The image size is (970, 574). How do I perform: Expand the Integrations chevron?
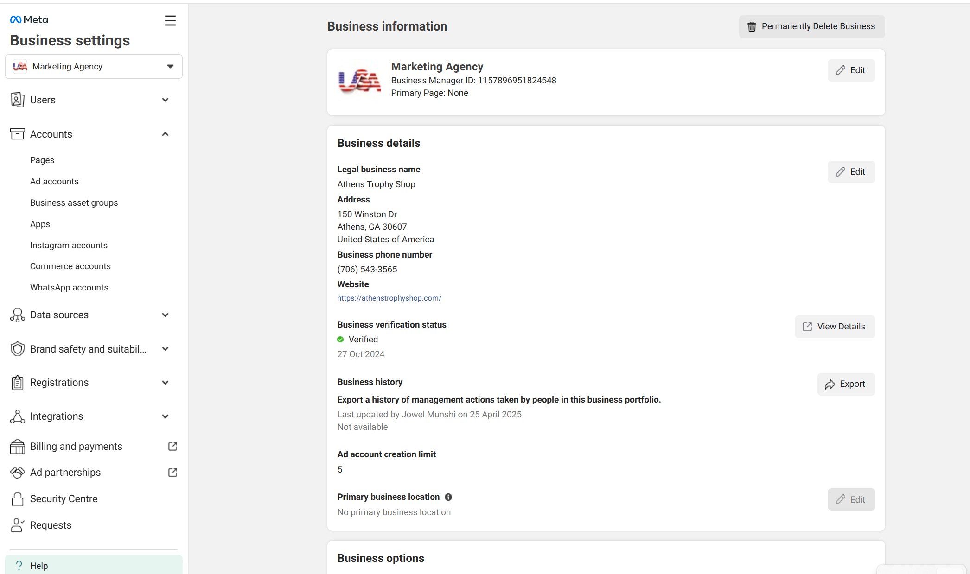165,416
